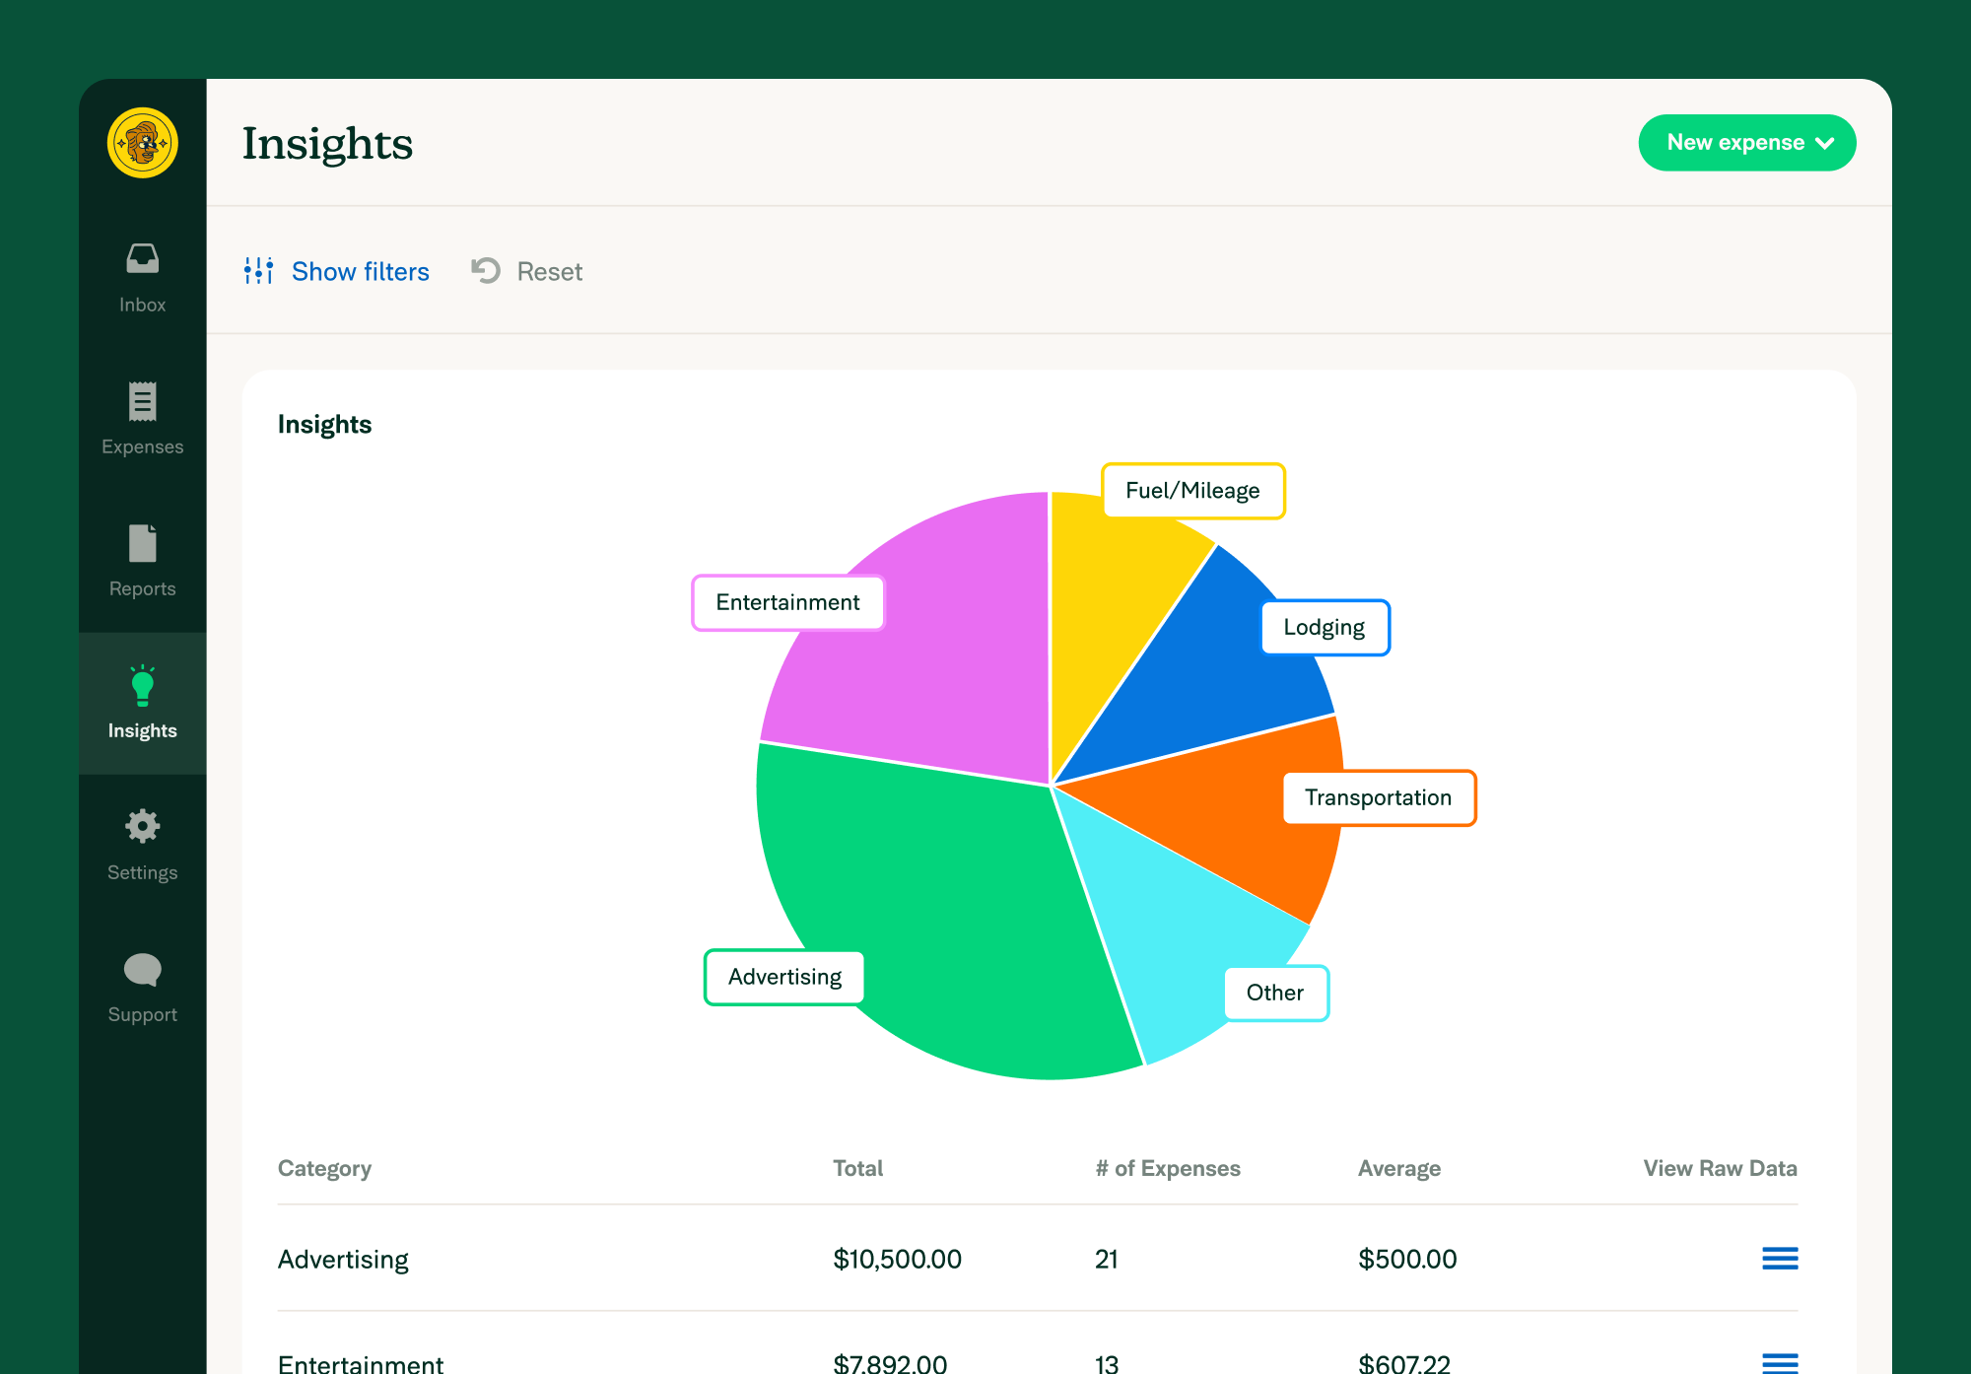Open the New expense dropdown
Screen dimensions: 1971x1374
tap(1748, 142)
